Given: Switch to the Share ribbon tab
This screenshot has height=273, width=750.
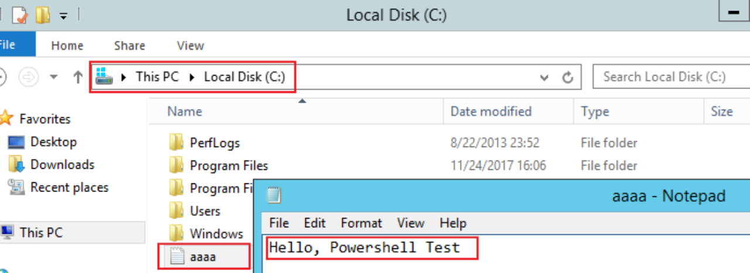Looking at the screenshot, I should point(129,46).
